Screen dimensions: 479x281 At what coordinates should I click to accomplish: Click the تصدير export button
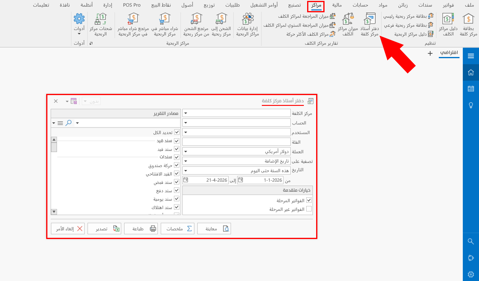[x=104, y=229]
